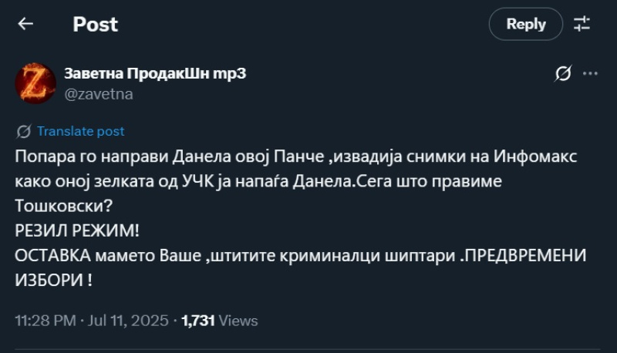Click the Post heading at the top
The height and width of the screenshot is (353, 617).
96,24
